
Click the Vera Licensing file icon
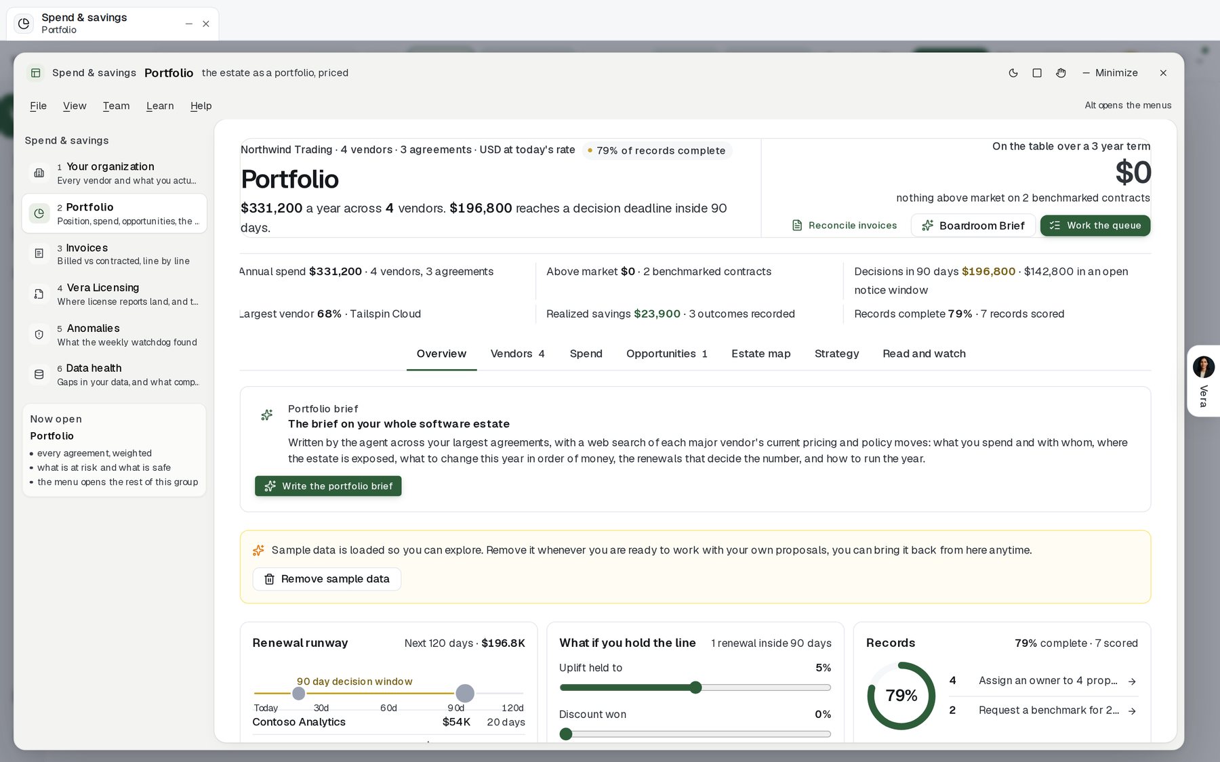39,294
